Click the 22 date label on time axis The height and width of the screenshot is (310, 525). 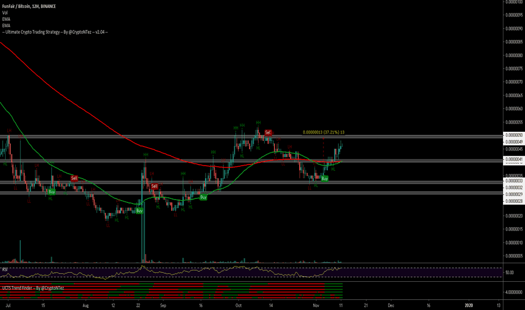[x=138, y=305]
